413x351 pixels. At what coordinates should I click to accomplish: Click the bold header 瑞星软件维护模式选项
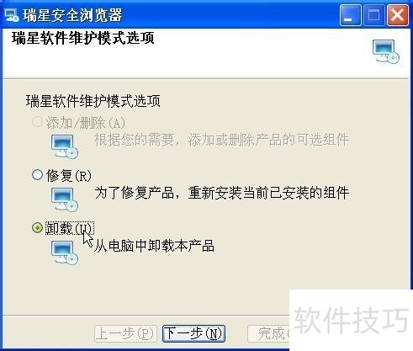click(83, 39)
